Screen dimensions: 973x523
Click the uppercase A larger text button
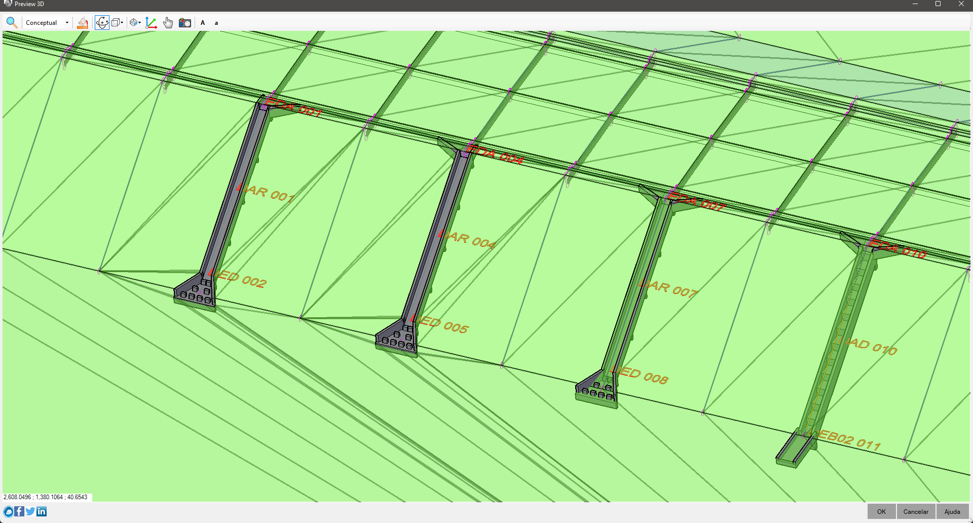pos(203,23)
